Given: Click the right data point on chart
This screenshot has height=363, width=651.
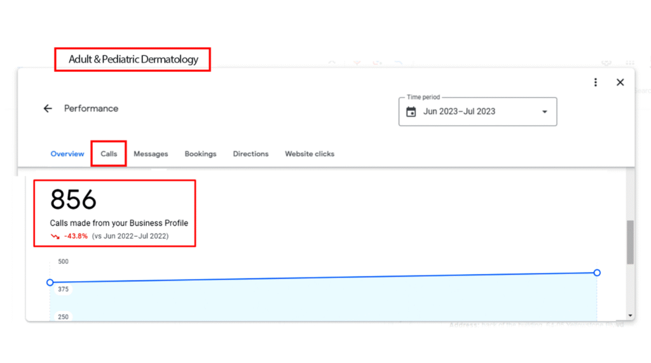Looking at the screenshot, I should click(x=597, y=272).
